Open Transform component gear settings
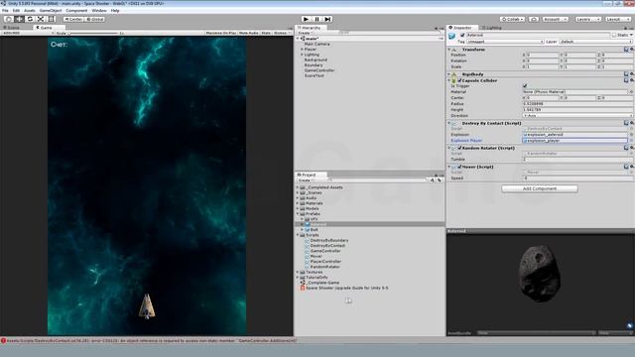The image size is (635, 357). tap(631, 50)
